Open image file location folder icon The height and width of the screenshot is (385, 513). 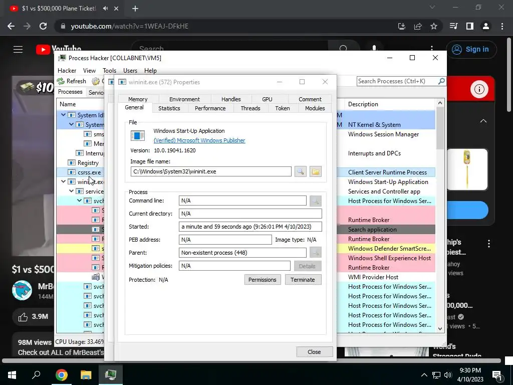[x=316, y=171]
